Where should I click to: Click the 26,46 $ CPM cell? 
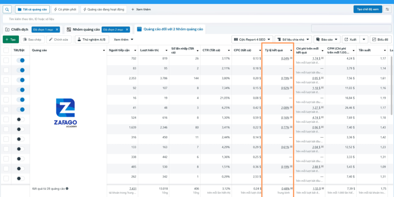click(x=349, y=108)
